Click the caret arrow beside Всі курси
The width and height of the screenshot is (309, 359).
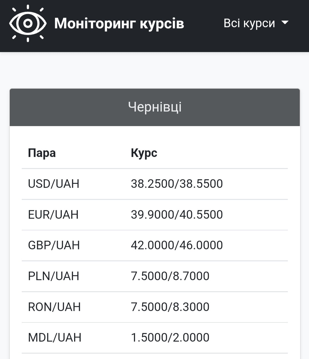pyautogui.click(x=285, y=23)
